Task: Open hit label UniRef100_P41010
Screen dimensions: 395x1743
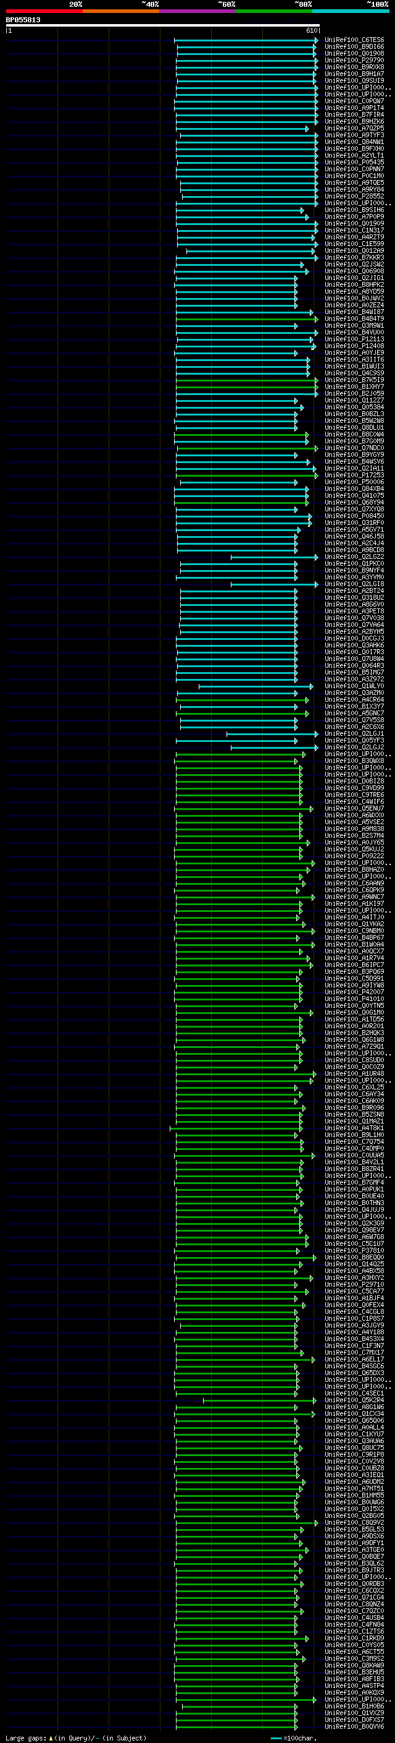Action: coord(354,999)
